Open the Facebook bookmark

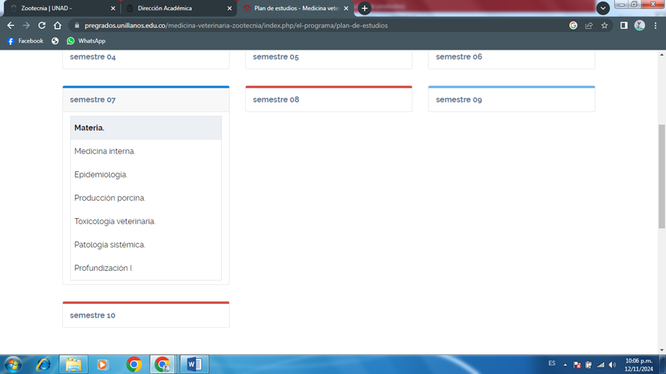tap(25, 41)
